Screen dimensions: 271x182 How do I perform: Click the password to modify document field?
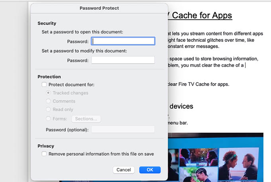click(x=123, y=60)
